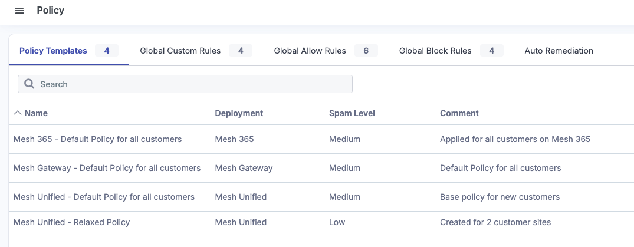Sort table by Spam Level column

352,113
